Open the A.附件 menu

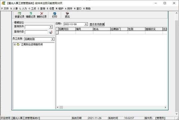click(69, 9)
